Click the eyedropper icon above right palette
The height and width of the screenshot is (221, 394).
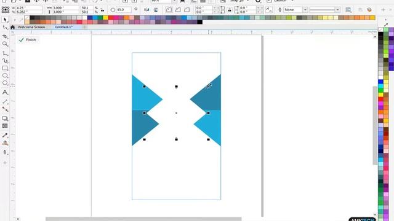coord(386,25)
